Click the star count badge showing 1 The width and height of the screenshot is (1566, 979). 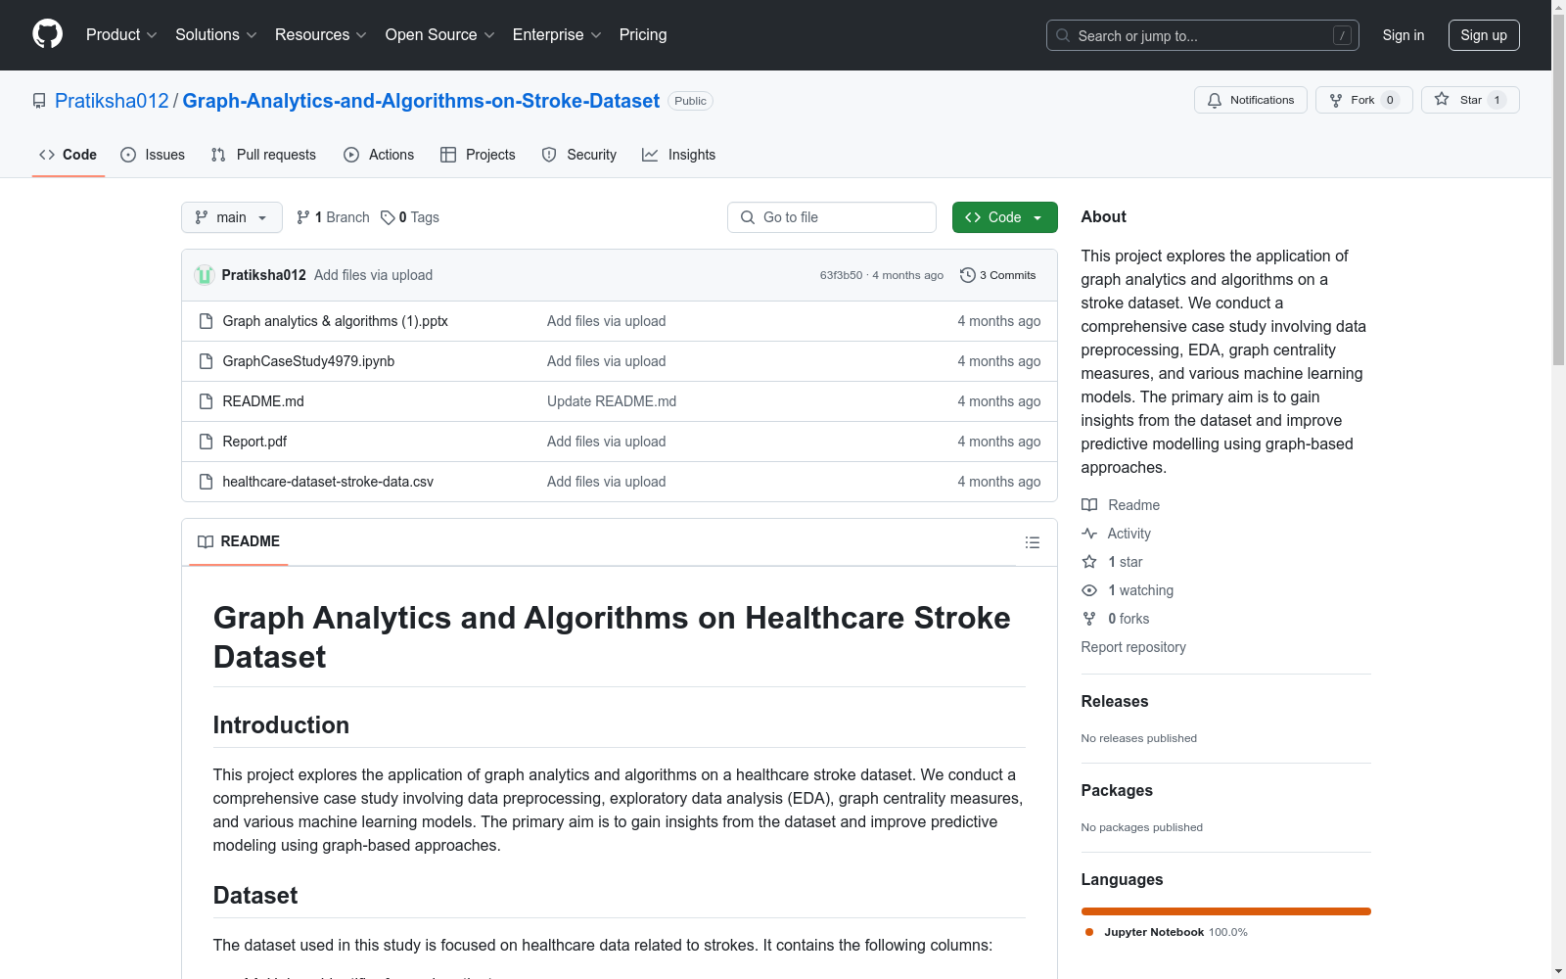[1497, 100]
